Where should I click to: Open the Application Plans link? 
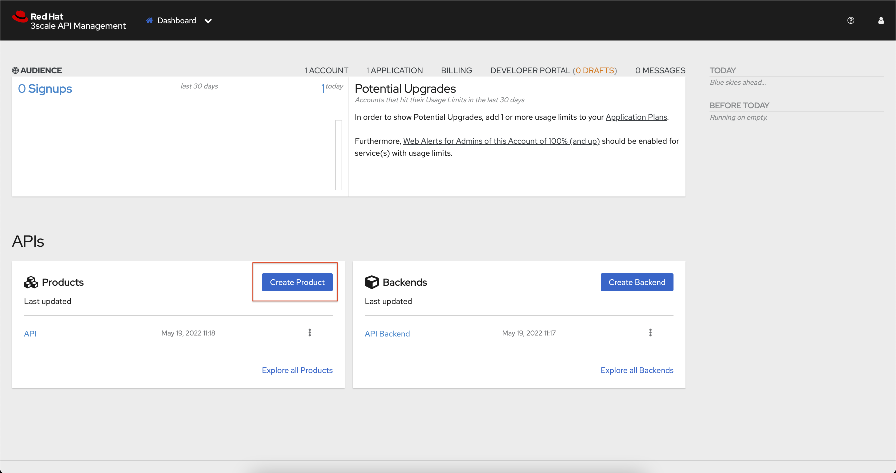[636, 117]
